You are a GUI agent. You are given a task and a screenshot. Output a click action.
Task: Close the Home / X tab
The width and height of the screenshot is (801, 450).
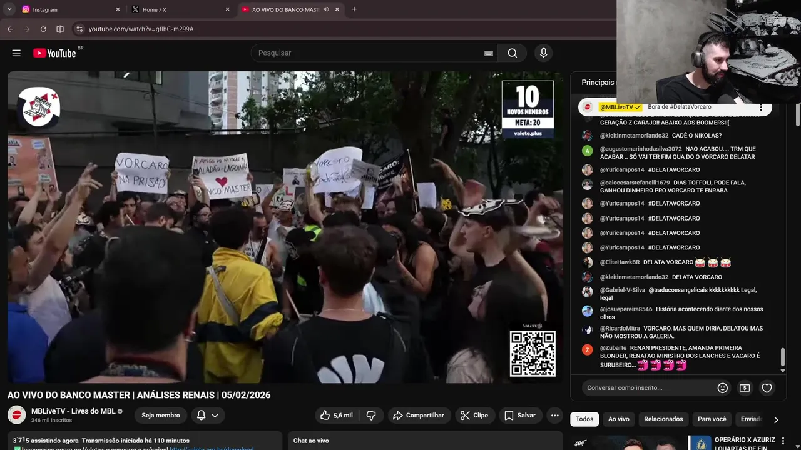coord(228,9)
